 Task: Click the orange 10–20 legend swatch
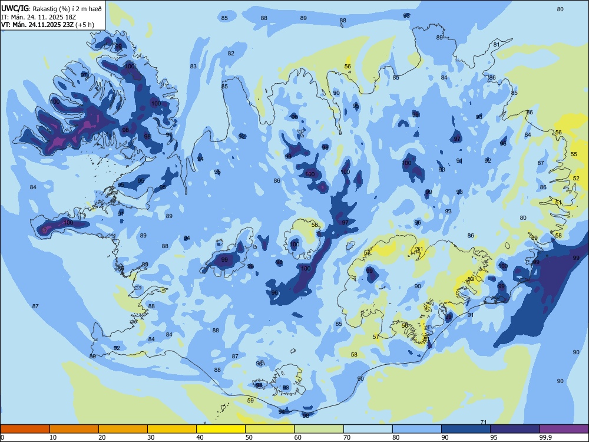74,429
